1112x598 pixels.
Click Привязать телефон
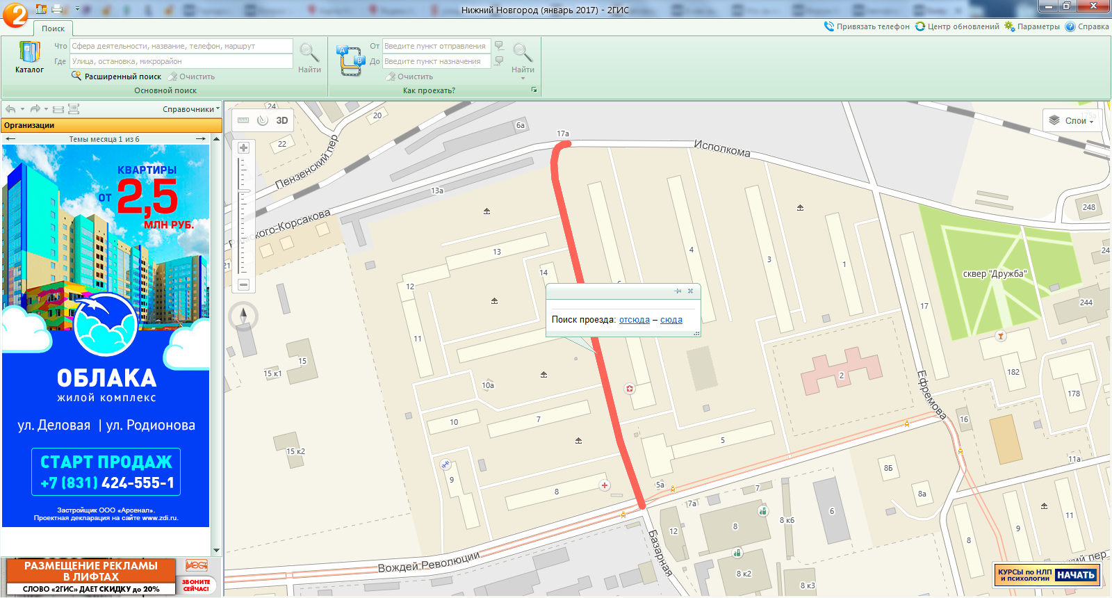867,26
